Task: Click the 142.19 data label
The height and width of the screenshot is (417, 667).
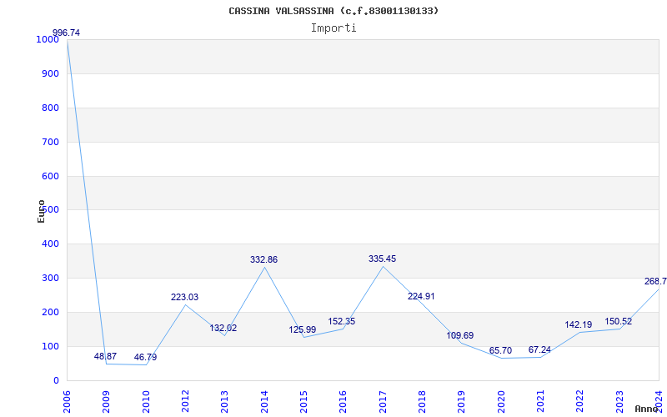Action: [578, 324]
